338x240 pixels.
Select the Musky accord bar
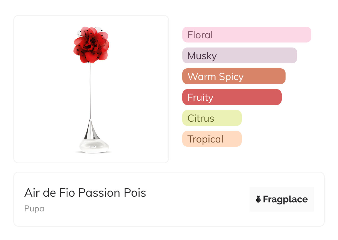[x=239, y=56]
